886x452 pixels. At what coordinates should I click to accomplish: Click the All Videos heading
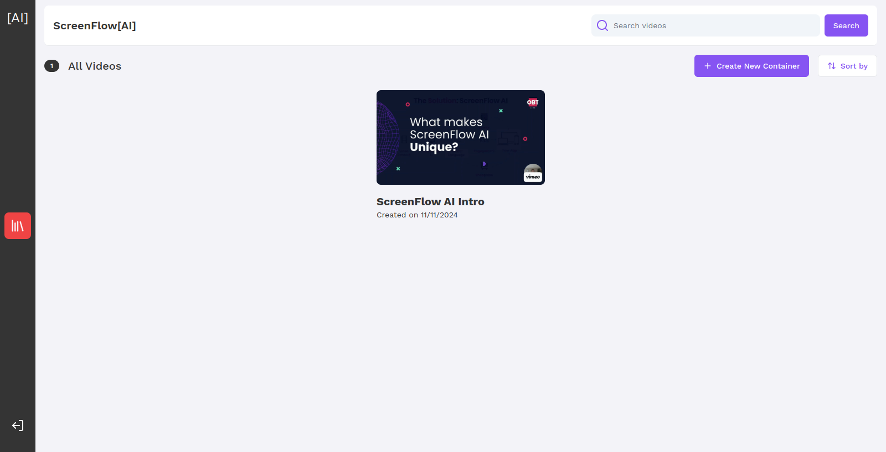[x=95, y=66]
